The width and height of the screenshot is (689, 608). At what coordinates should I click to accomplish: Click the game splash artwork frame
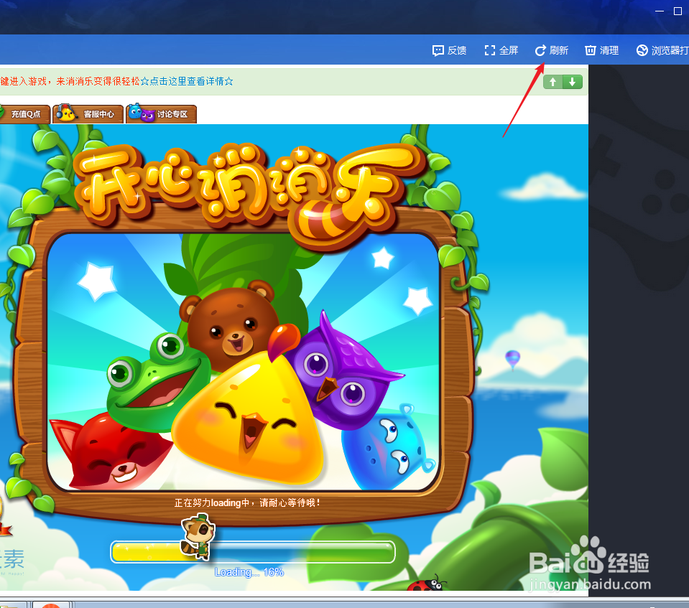click(243, 363)
